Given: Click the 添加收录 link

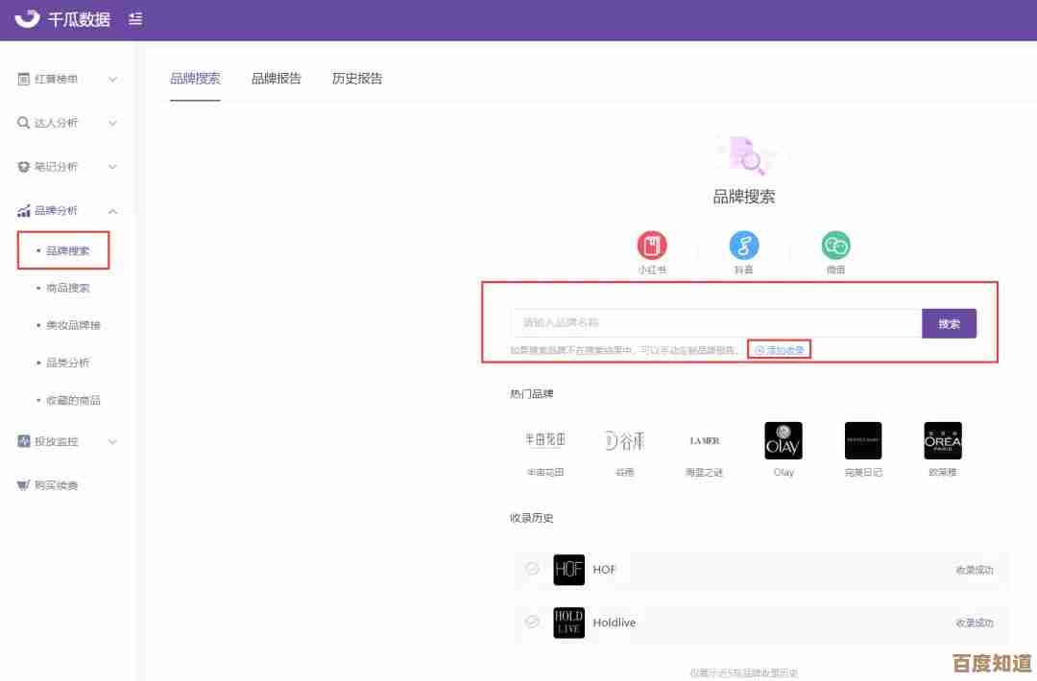Looking at the screenshot, I should tap(780, 350).
